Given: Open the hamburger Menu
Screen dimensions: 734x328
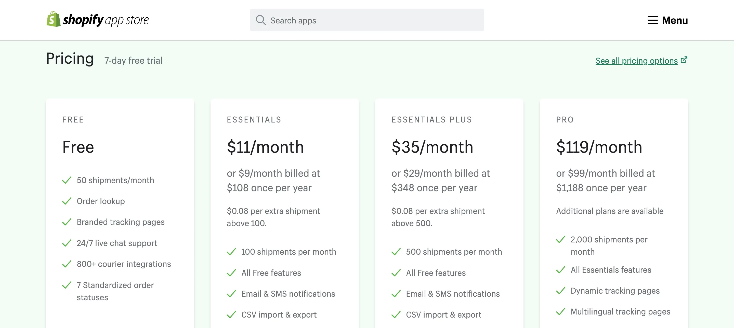Looking at the screenshot, I should (x=668, y=20).
